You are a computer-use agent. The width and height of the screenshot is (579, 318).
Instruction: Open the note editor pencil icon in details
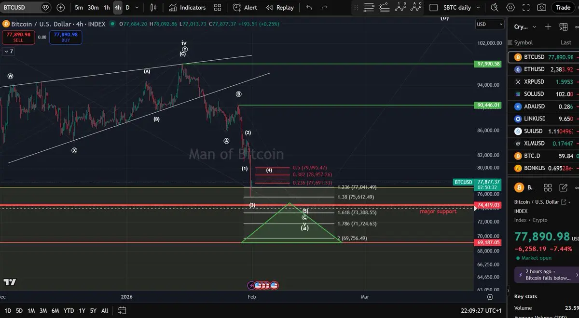[x=563, y=188]
